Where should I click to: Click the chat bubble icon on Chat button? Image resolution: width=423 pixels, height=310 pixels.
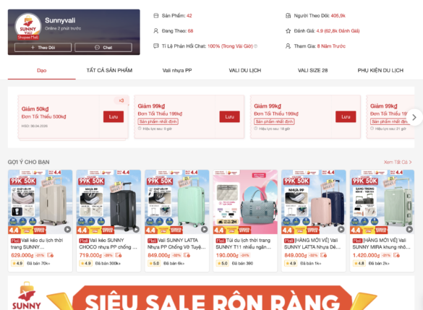[x=98, y=48]
